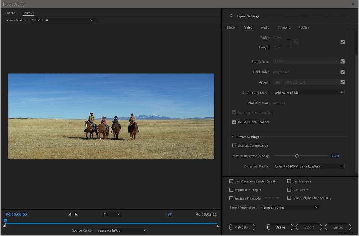The image size is (359, 236).
Task: Click the Set In Point icon
Action: (70, 214)
